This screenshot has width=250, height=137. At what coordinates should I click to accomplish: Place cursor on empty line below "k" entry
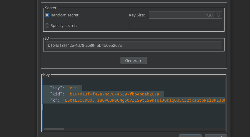pos(93,107)
